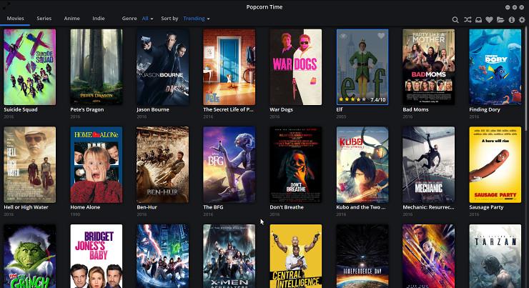Click Elf star rating 7.4/10
The image size is (529, 288).
click(362, 99)
